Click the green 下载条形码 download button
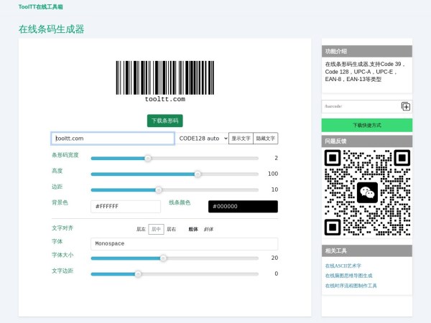The height and width of the screenshot is (323, 431). [x=165, y=121]
